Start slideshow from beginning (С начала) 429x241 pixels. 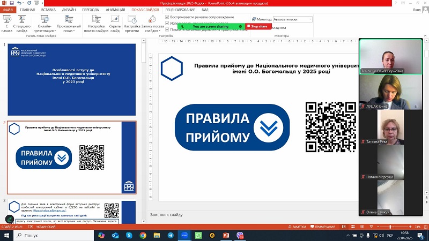coord(7,24)
